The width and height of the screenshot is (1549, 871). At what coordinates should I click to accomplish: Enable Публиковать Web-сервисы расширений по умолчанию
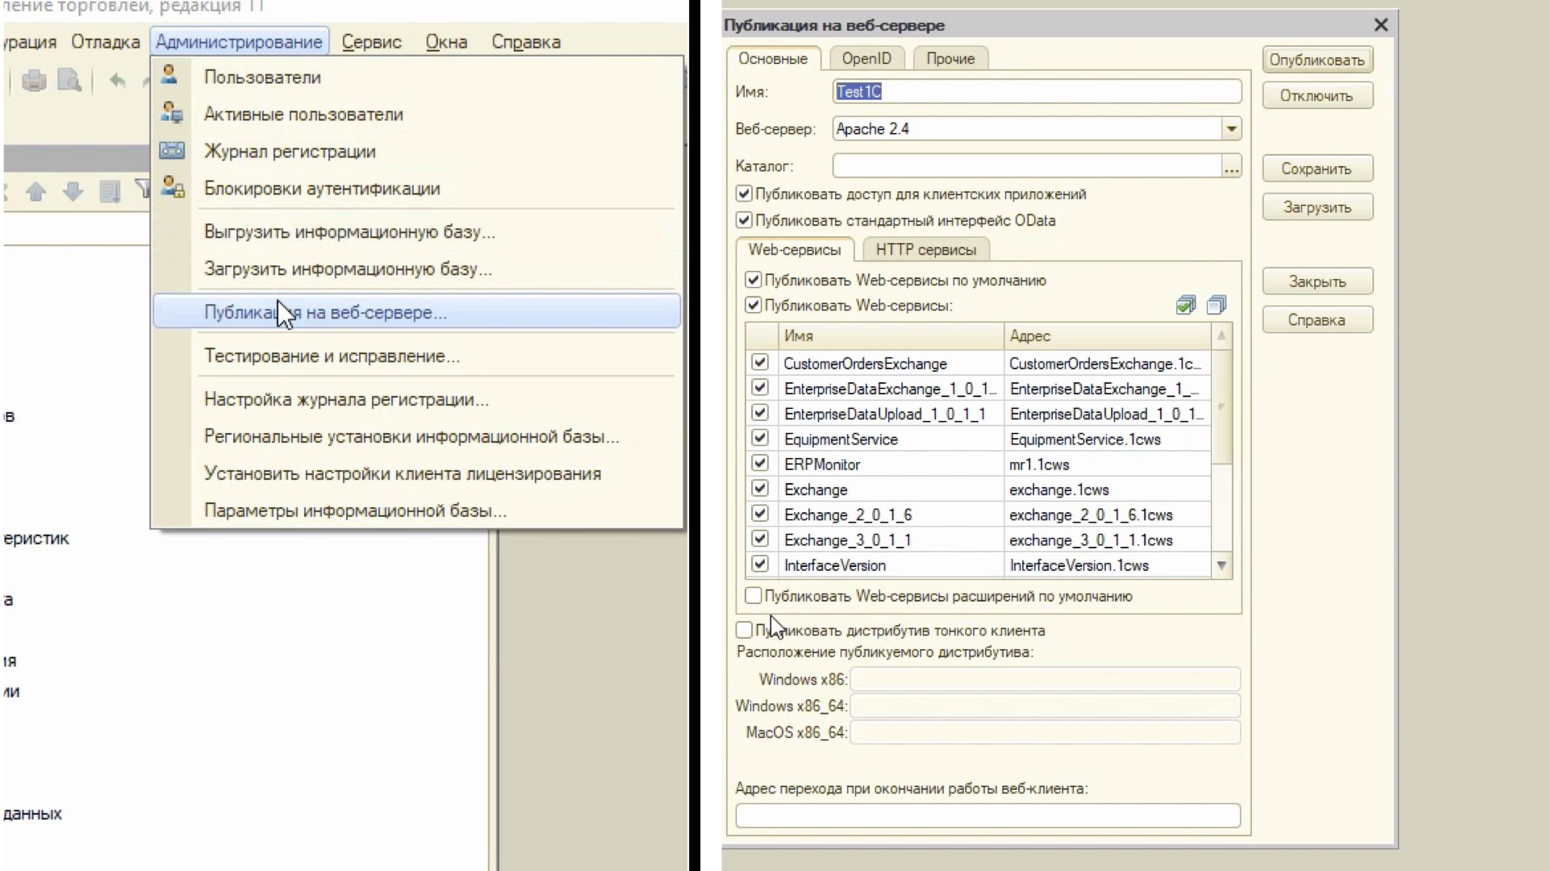[754, 595]
